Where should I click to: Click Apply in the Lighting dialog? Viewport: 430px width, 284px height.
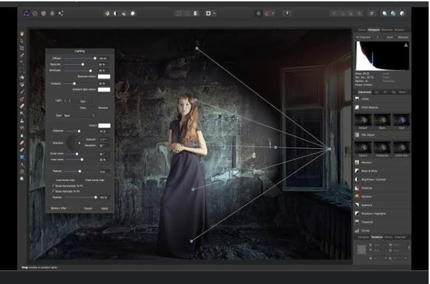click(105, 207)
